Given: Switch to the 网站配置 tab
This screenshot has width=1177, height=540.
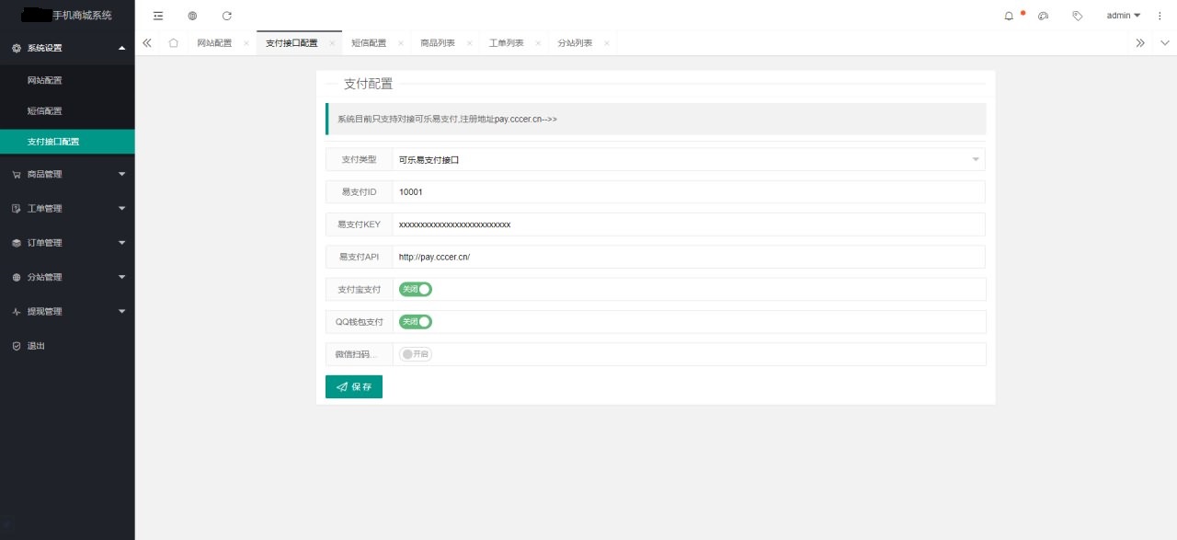Looking at the screenshot, I should coord(214,43).
